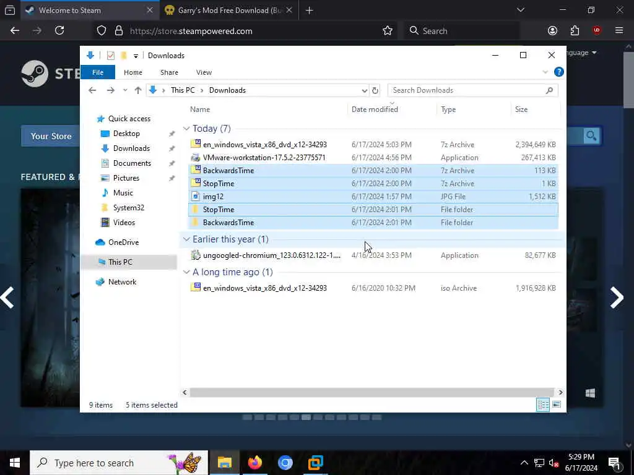Switch to Garry's Mod Free Download tab
Viewport: 634px width, 475px height.
pos(229,11)
